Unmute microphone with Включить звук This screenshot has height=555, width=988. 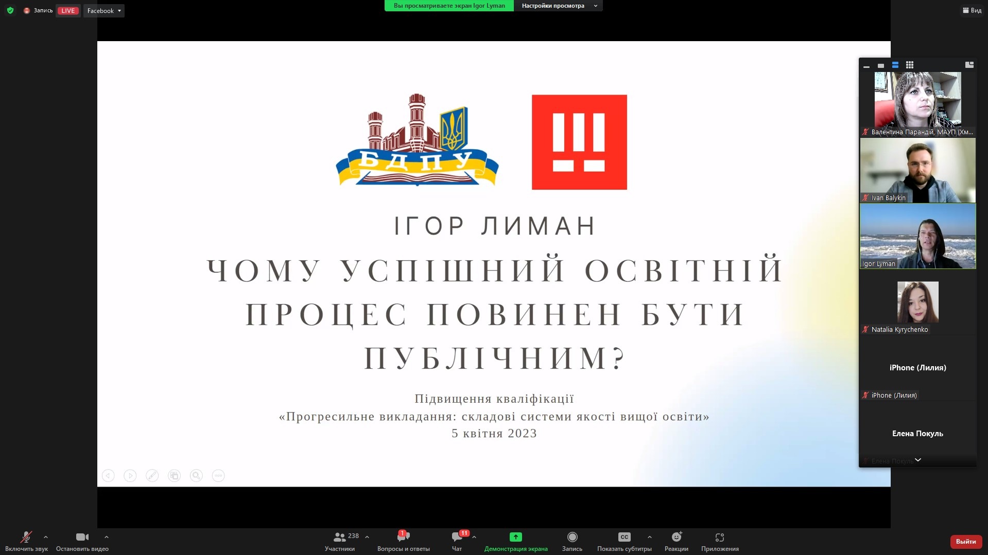pos(26,542)
